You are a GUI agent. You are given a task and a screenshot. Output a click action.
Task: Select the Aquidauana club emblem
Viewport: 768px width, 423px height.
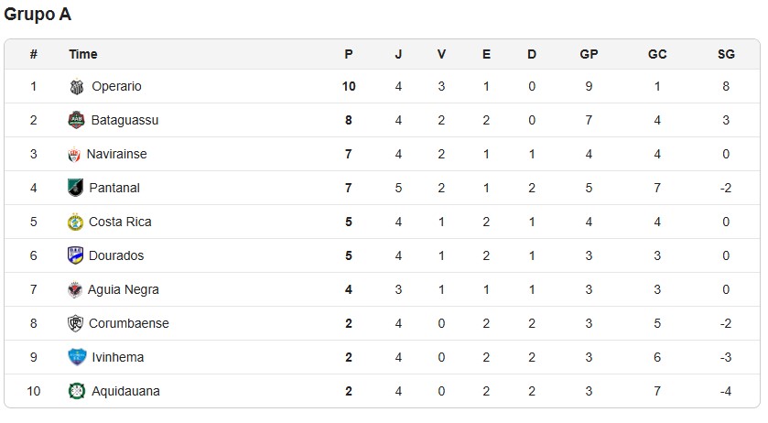coord(76,391)
